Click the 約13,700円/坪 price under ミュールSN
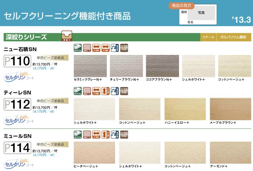Image resolution: width=253 pixels, height=171 pixels. 45,151
